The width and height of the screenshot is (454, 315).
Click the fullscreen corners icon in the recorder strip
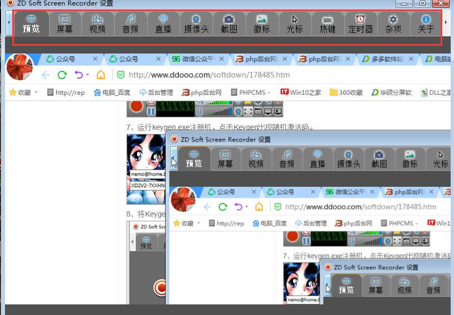[248, 112]
